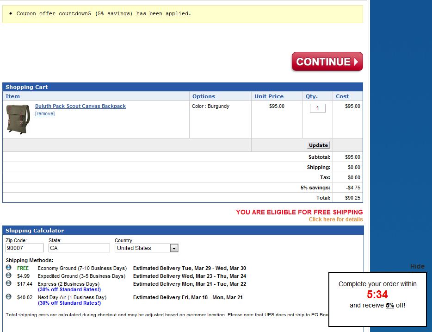Click the Estimated Delivery Tue, Mar 29 text
Screen dimensions: 432x332
click(190, 268)
